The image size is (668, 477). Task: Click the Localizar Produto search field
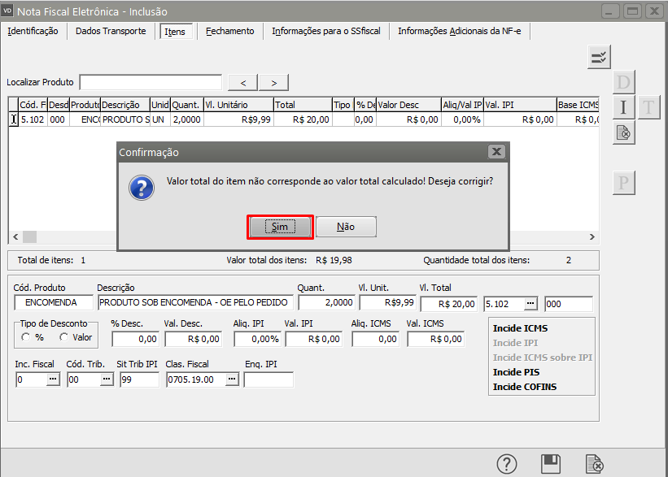pos(151,82)
